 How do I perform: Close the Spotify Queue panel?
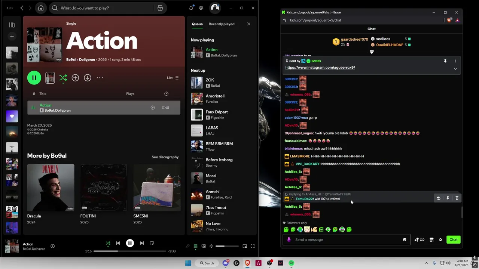(248, 24)
